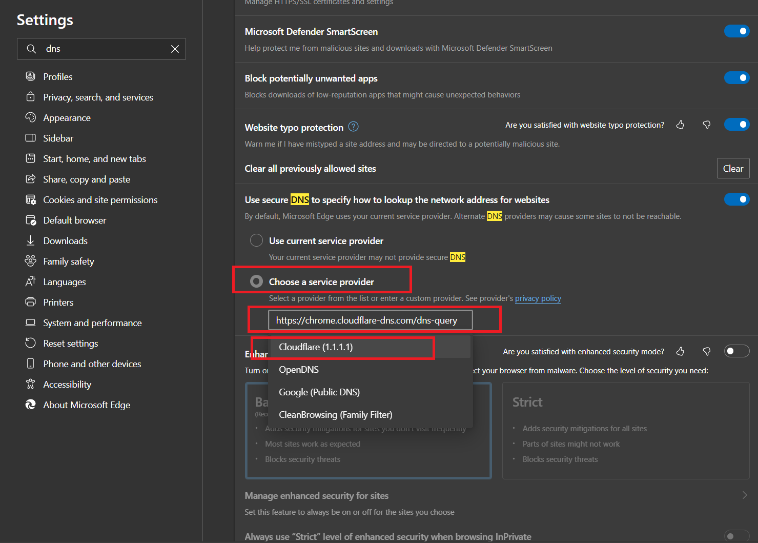758x543 pixels.
Task: Click the Family safety icon
Action: click(x=31, y=261)
